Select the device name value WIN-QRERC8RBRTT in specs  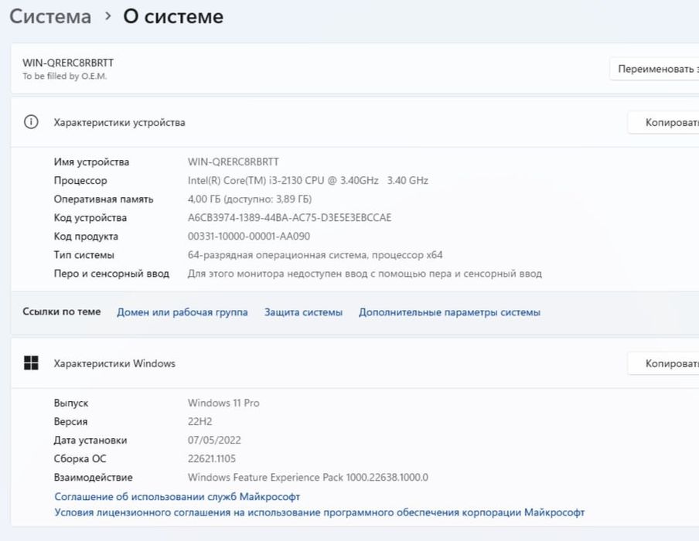(x=234, y=162)
